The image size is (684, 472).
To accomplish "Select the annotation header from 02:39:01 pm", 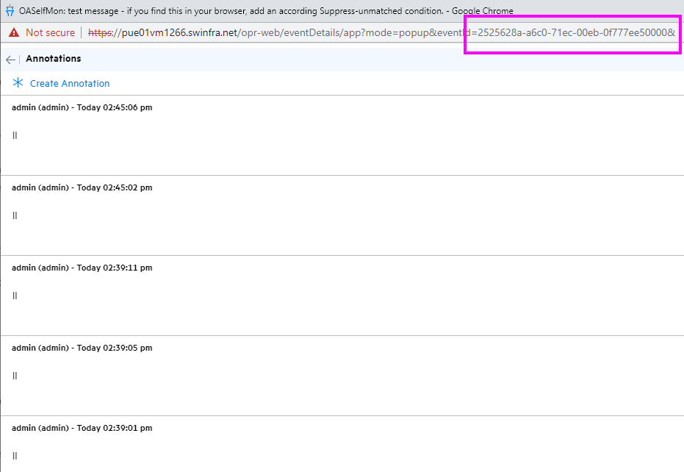I will click(x=82, y=428).
